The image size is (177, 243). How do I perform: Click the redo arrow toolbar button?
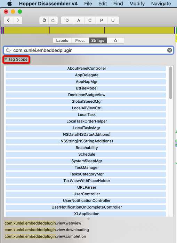click(53, 20)
